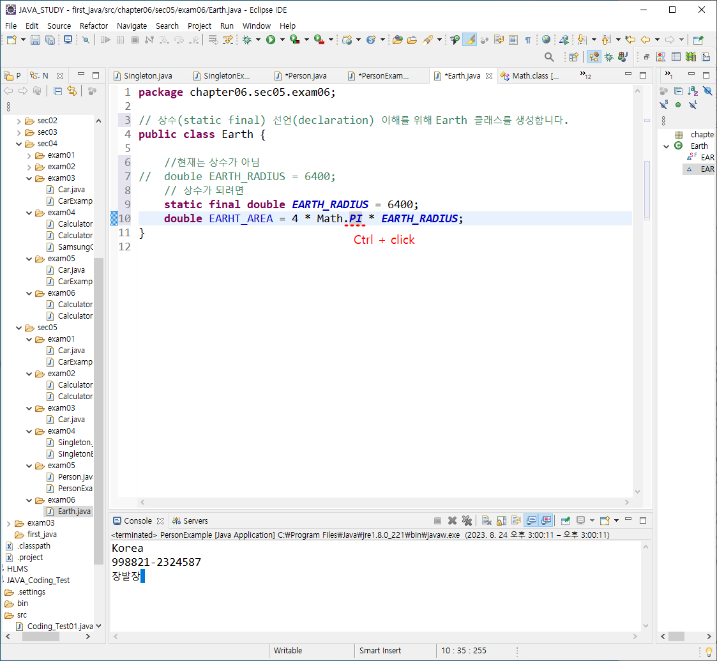Open the Refactor menu
717x661 pixels.
[x=94, y=26]
